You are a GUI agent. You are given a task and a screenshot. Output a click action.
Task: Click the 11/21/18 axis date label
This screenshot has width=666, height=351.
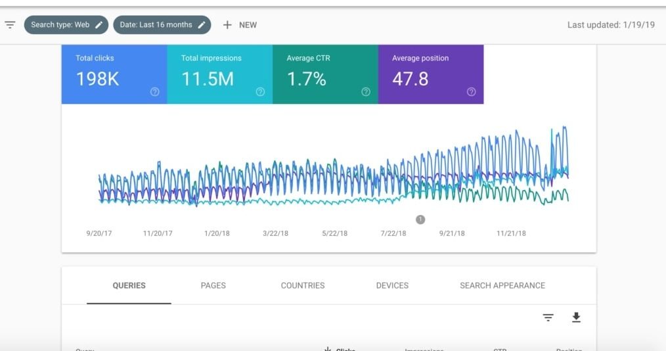[x=512, y=233]
